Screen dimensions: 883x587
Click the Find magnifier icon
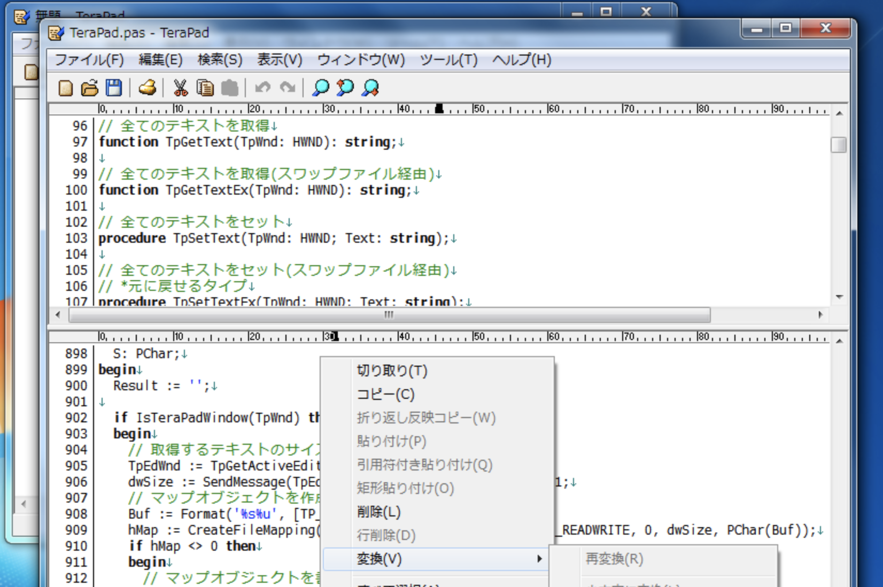coord(321,88)
